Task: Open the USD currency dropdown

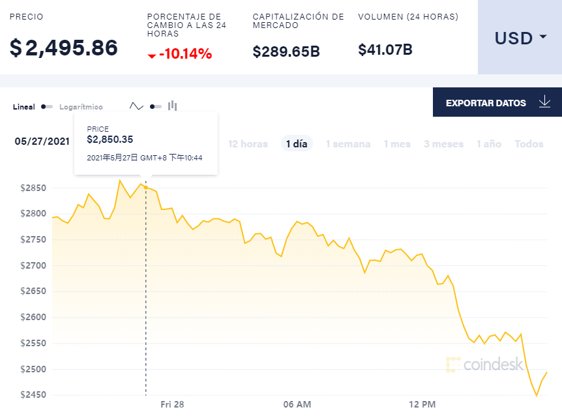Action: pyautogui.click(x=520, y=38)
